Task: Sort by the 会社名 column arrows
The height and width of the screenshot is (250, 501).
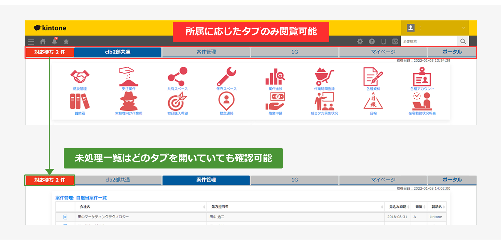Action: click(x=204, y=207)
